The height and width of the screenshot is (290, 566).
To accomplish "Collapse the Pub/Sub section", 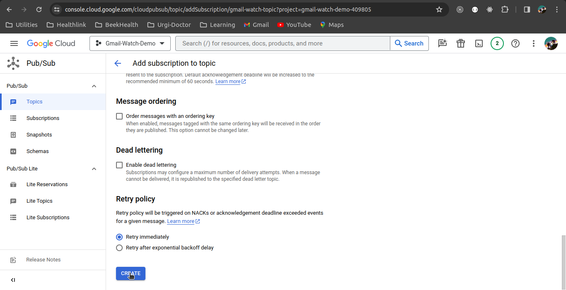I will click(94, 85).
